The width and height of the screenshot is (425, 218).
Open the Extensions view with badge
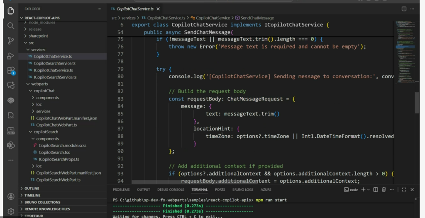click(x=11, y=70)
